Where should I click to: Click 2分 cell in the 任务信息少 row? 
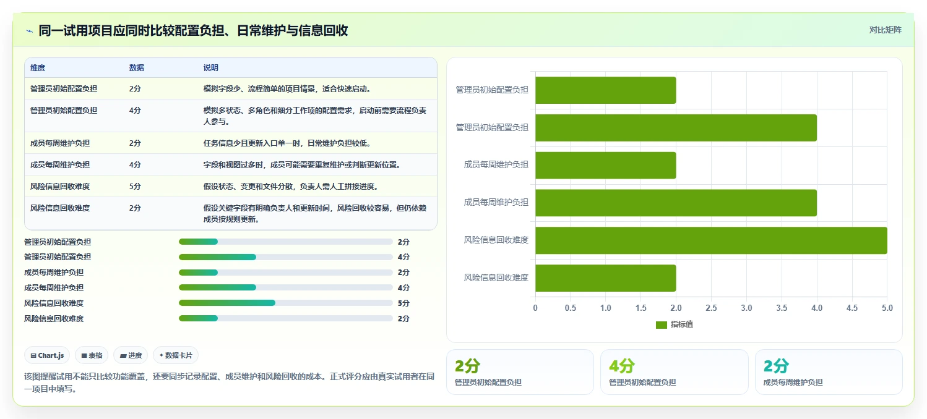click(135, 143)
